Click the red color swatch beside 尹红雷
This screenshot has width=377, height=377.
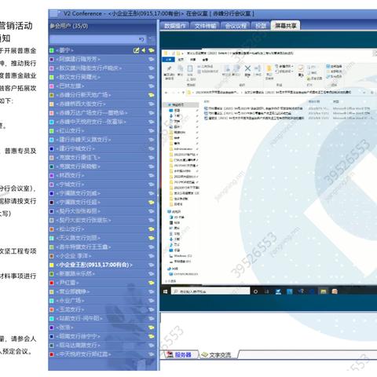[x=52, y=283]
